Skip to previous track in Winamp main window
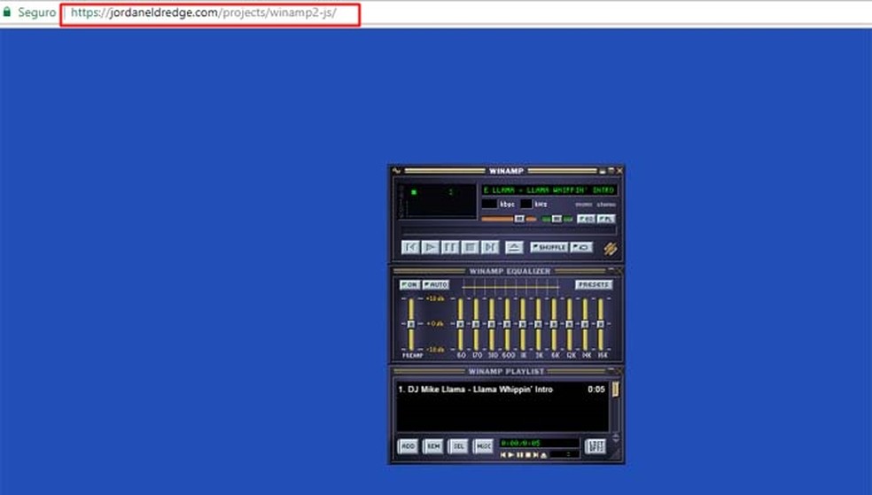This screenshot has height=495, width=872. (410, 247)
